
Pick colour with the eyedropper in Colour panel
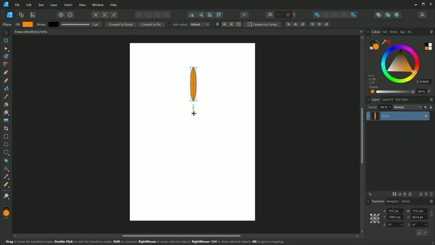point(384,42)
